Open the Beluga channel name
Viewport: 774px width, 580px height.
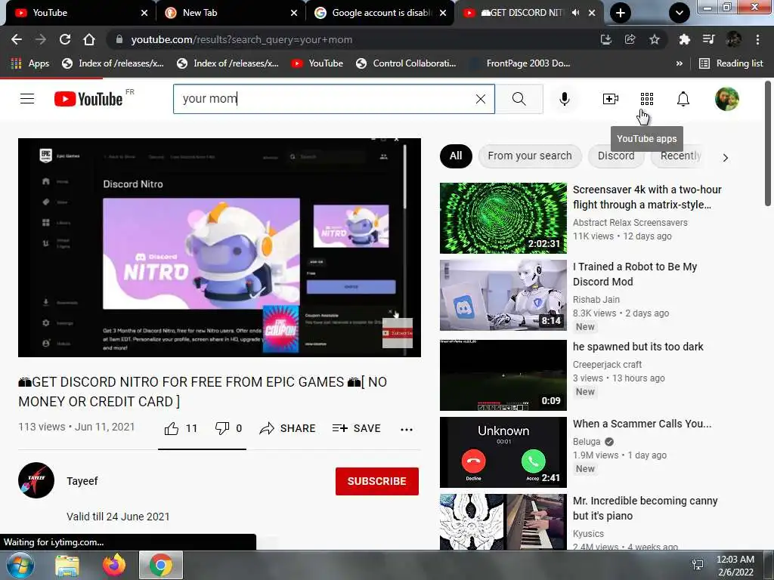click(587, 441)
